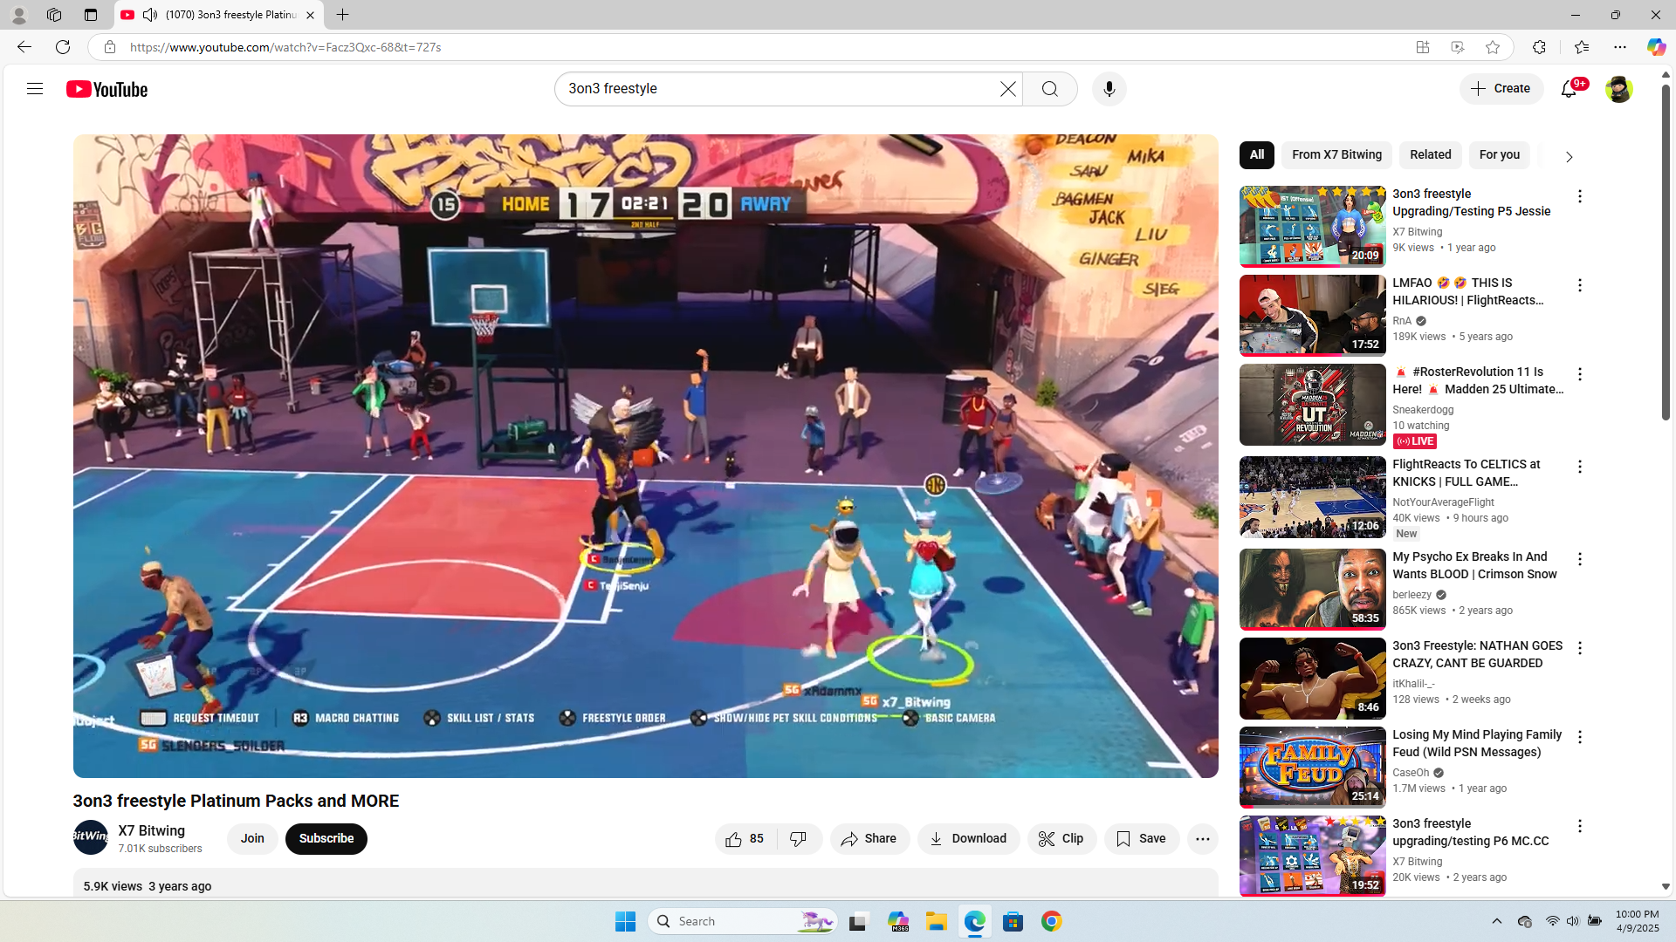This screenshot has width=1676, height=942.
Task: Download this video
Action: (x=968, y=839)
